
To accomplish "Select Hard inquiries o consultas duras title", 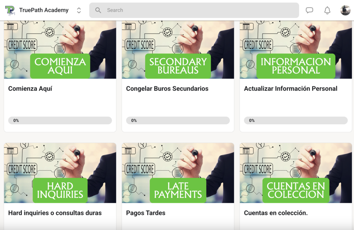I will pos(55,213).
